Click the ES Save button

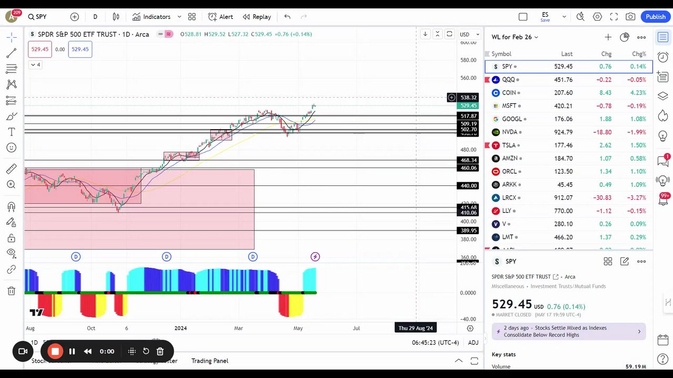pos(545,17)
